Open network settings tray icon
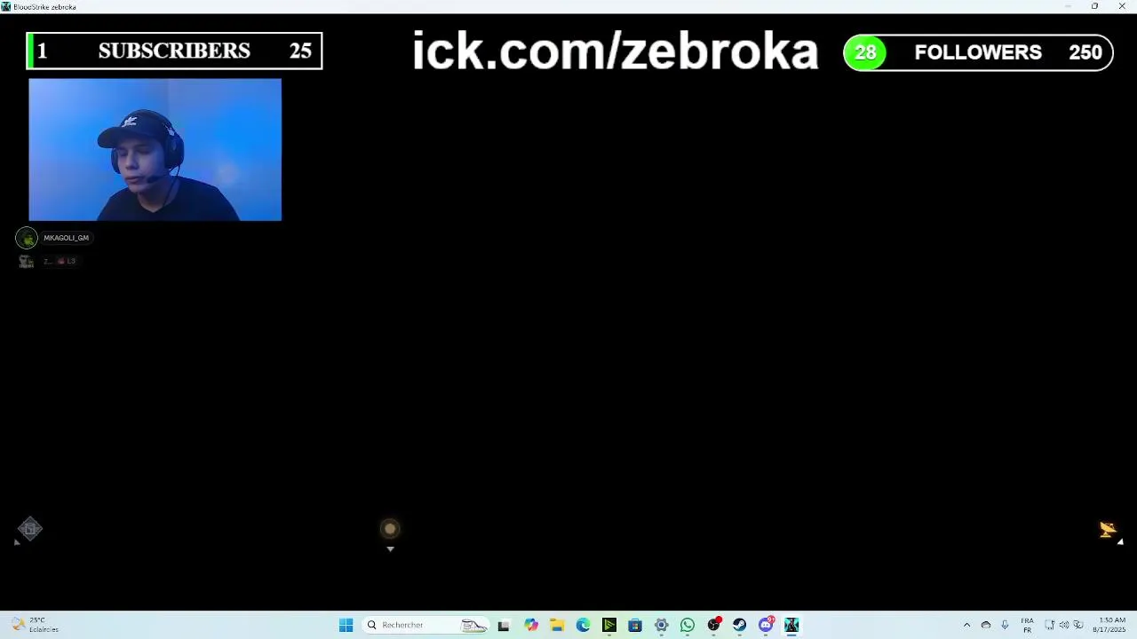1137x639 pixels. click(1050, 625)
